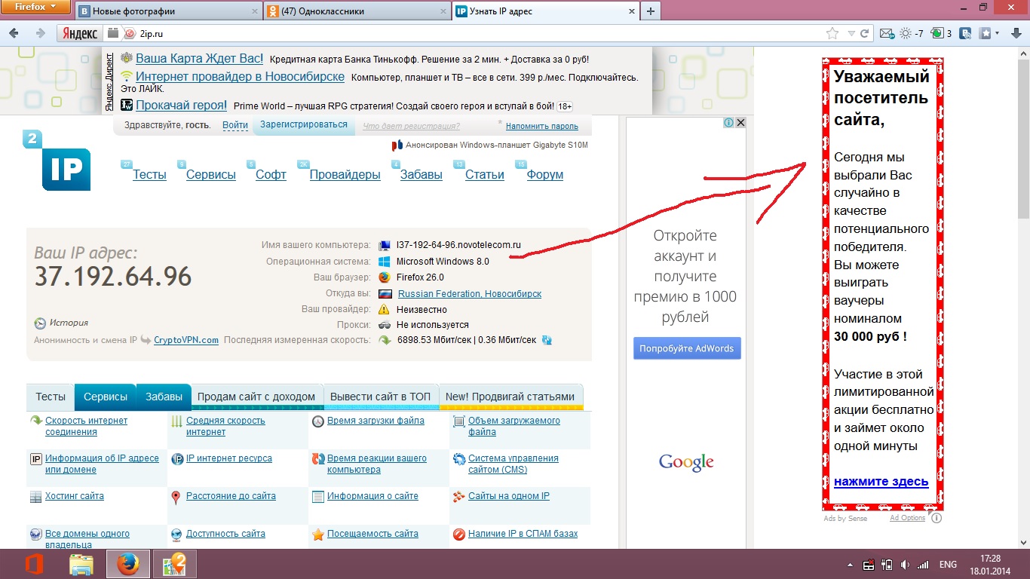Open File Explorer from the taskbar
This screenshot has height=579, width=1030.
point(81,564)
